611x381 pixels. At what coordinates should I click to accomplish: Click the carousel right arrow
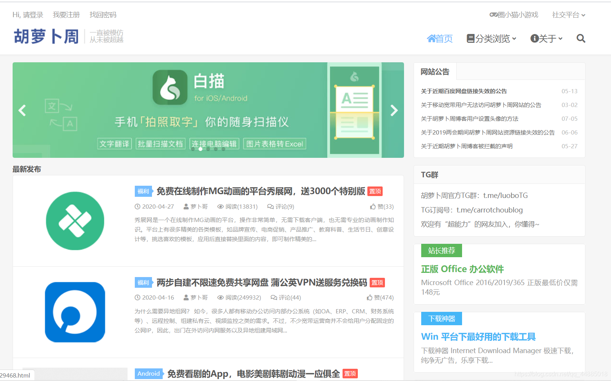tap(394, 110)
